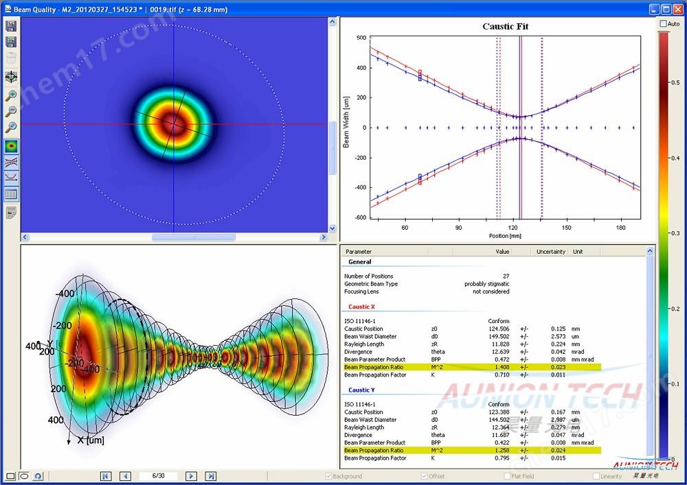Go to the next frame
The image size is (687, 485).
(192, 476)
